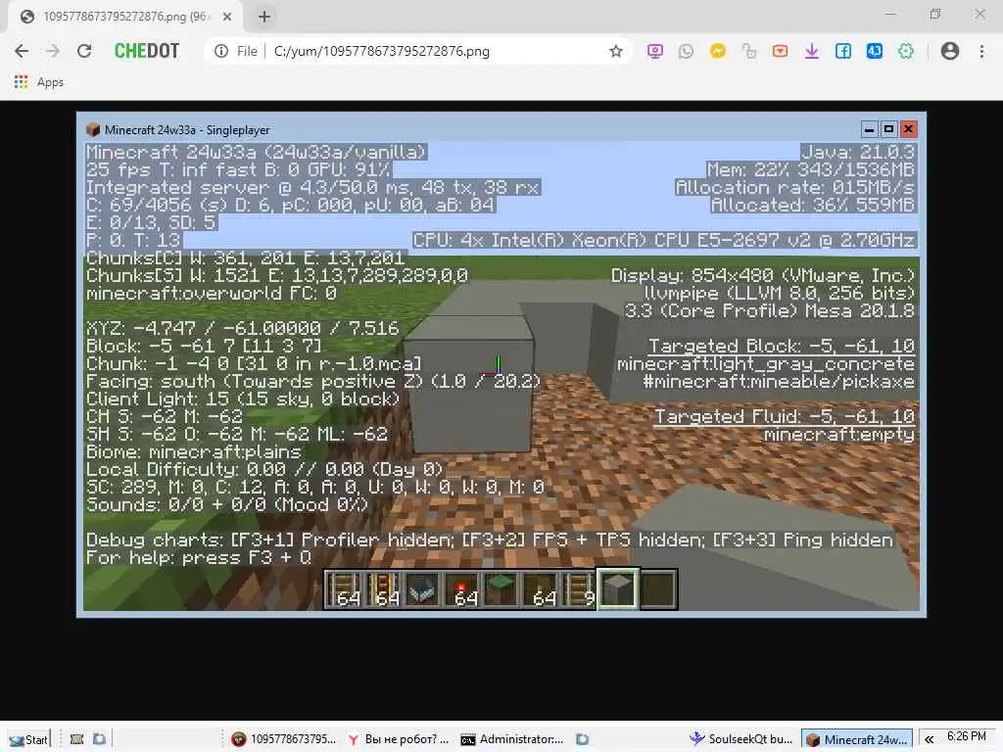Select the rail stack in first hotbar slot
Image resolution: width=1003 pixels, height=752 pixels.
(344, 589)
